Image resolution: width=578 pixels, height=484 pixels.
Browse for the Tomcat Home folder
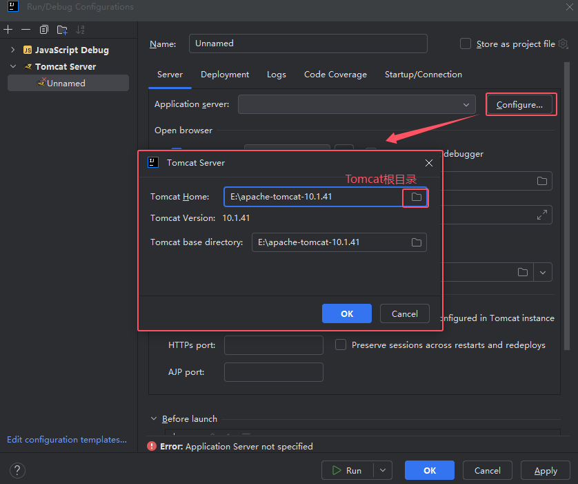click(x=416, y=197)
